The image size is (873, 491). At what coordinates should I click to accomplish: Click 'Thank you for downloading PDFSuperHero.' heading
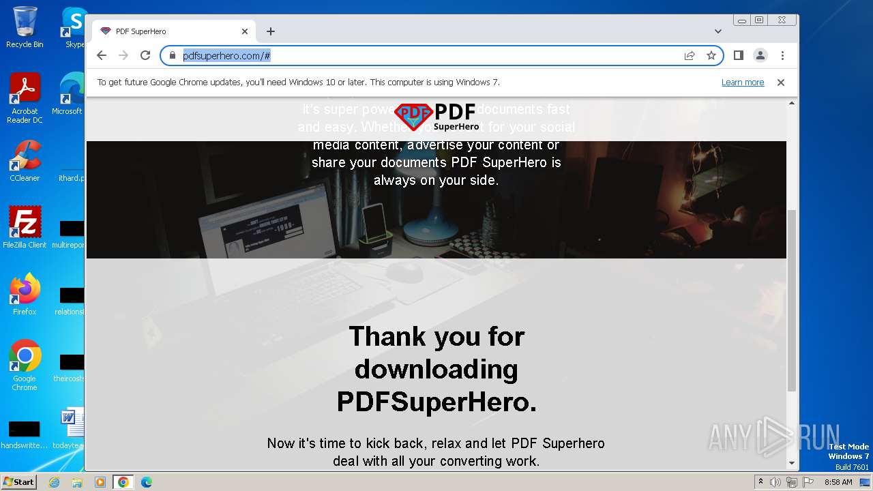click(436, 369)
